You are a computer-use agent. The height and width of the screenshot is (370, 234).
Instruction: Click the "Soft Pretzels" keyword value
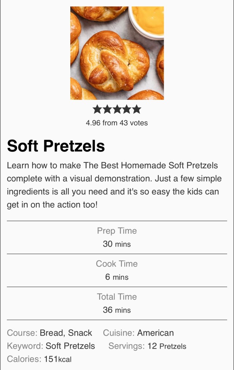[70, 346]
